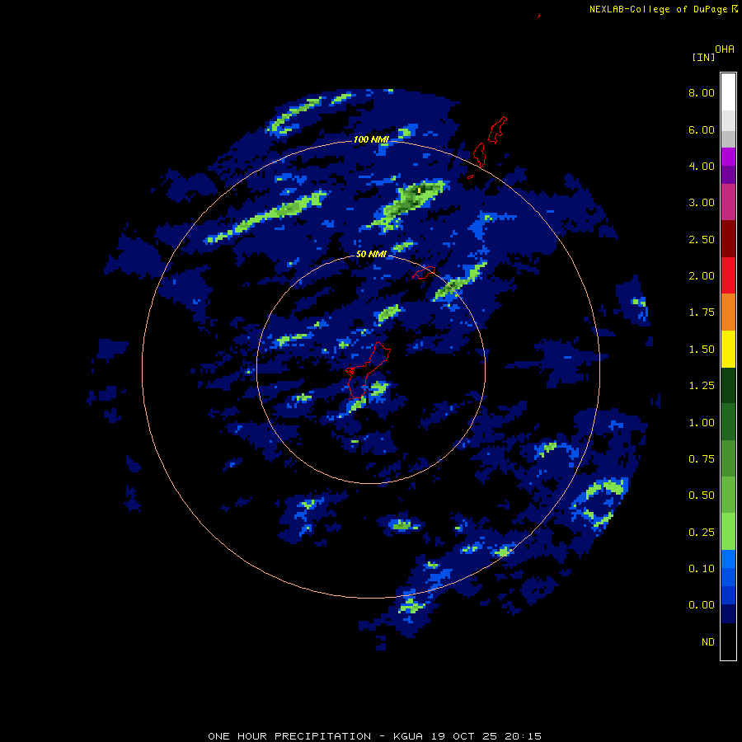Click the darkest green legend swatch

[x=728, y=386]
